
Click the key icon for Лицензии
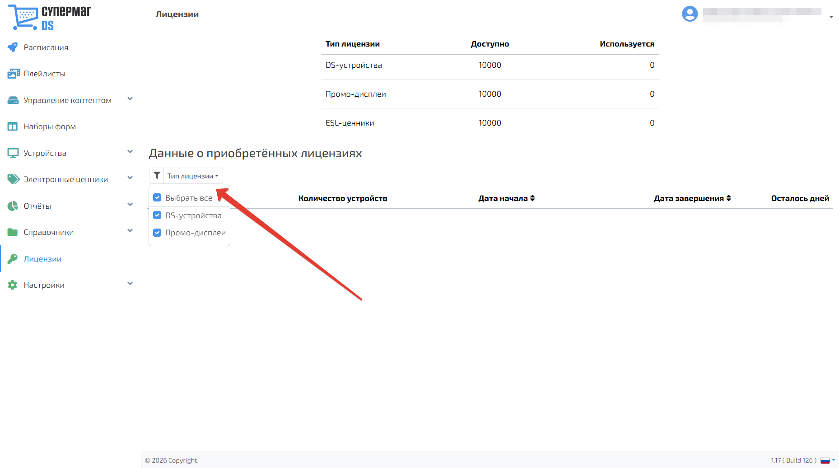13,259
